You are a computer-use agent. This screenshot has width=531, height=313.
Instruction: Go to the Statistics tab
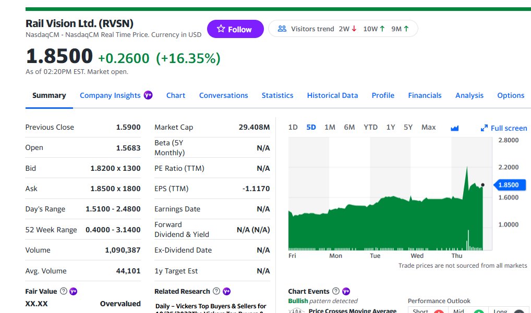tap(277, 95)
